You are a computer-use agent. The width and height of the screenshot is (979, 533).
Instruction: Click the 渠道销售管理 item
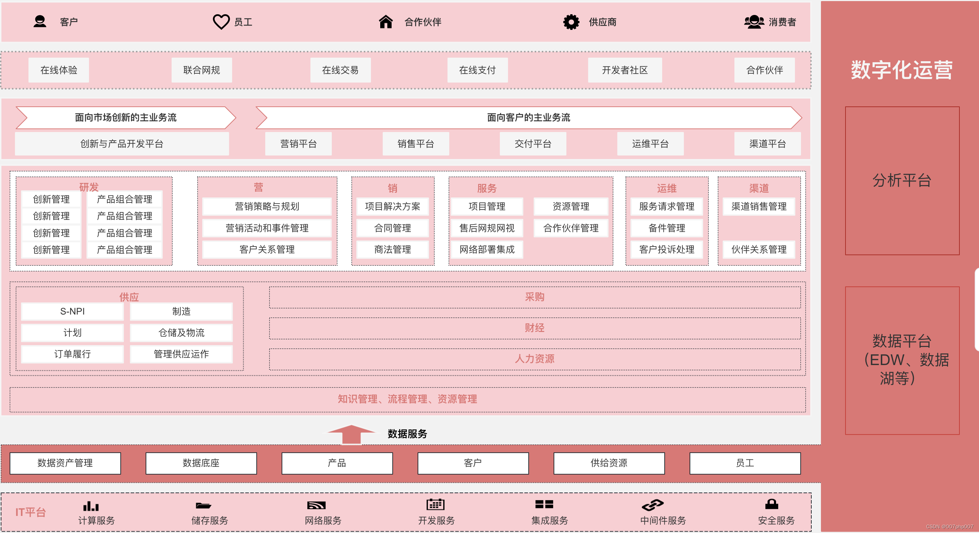point(759,206)
